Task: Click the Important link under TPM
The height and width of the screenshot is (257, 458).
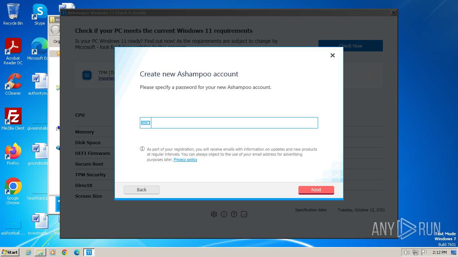Action: point(106,78)
